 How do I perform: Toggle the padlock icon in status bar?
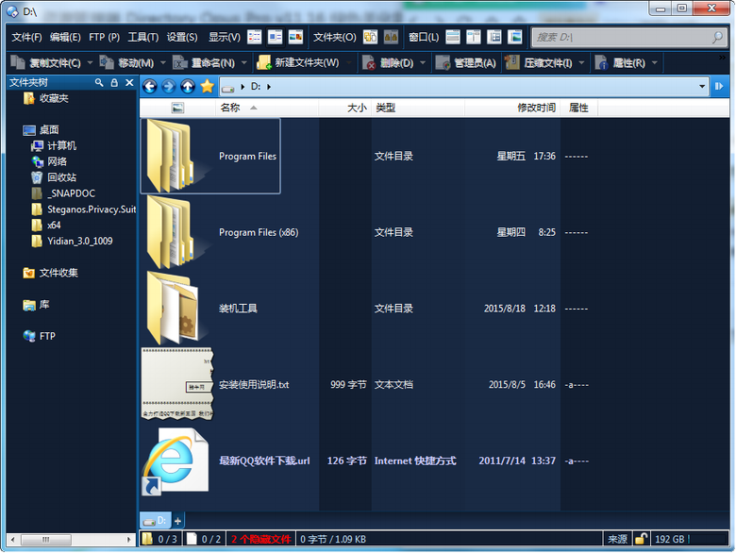(641, 539)
